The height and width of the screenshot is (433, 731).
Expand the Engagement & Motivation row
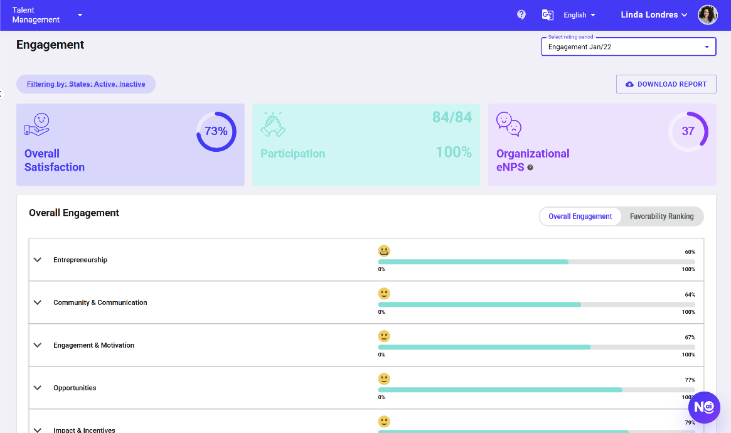pos(38,345)
